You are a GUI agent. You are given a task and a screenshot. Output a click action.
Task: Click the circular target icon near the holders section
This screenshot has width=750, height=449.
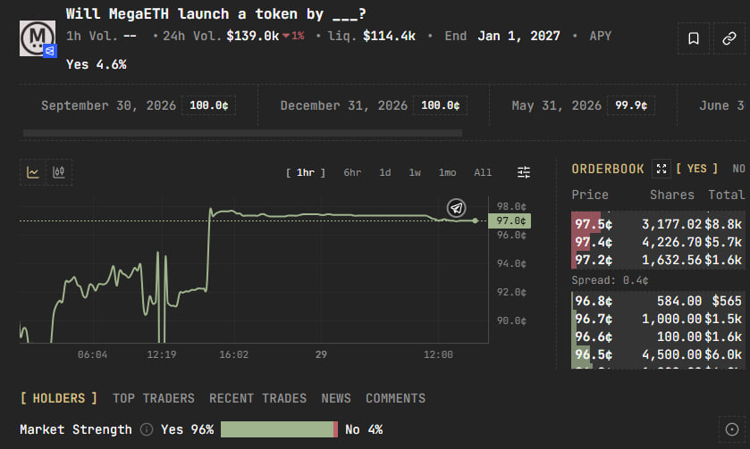click(x=732, y=429)
